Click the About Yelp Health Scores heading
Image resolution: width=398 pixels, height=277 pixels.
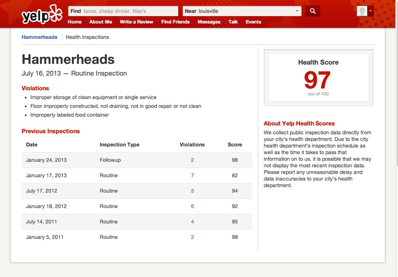coord(299,124)
